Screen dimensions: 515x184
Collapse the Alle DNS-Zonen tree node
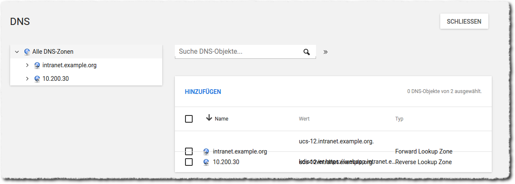pos(17,52)
